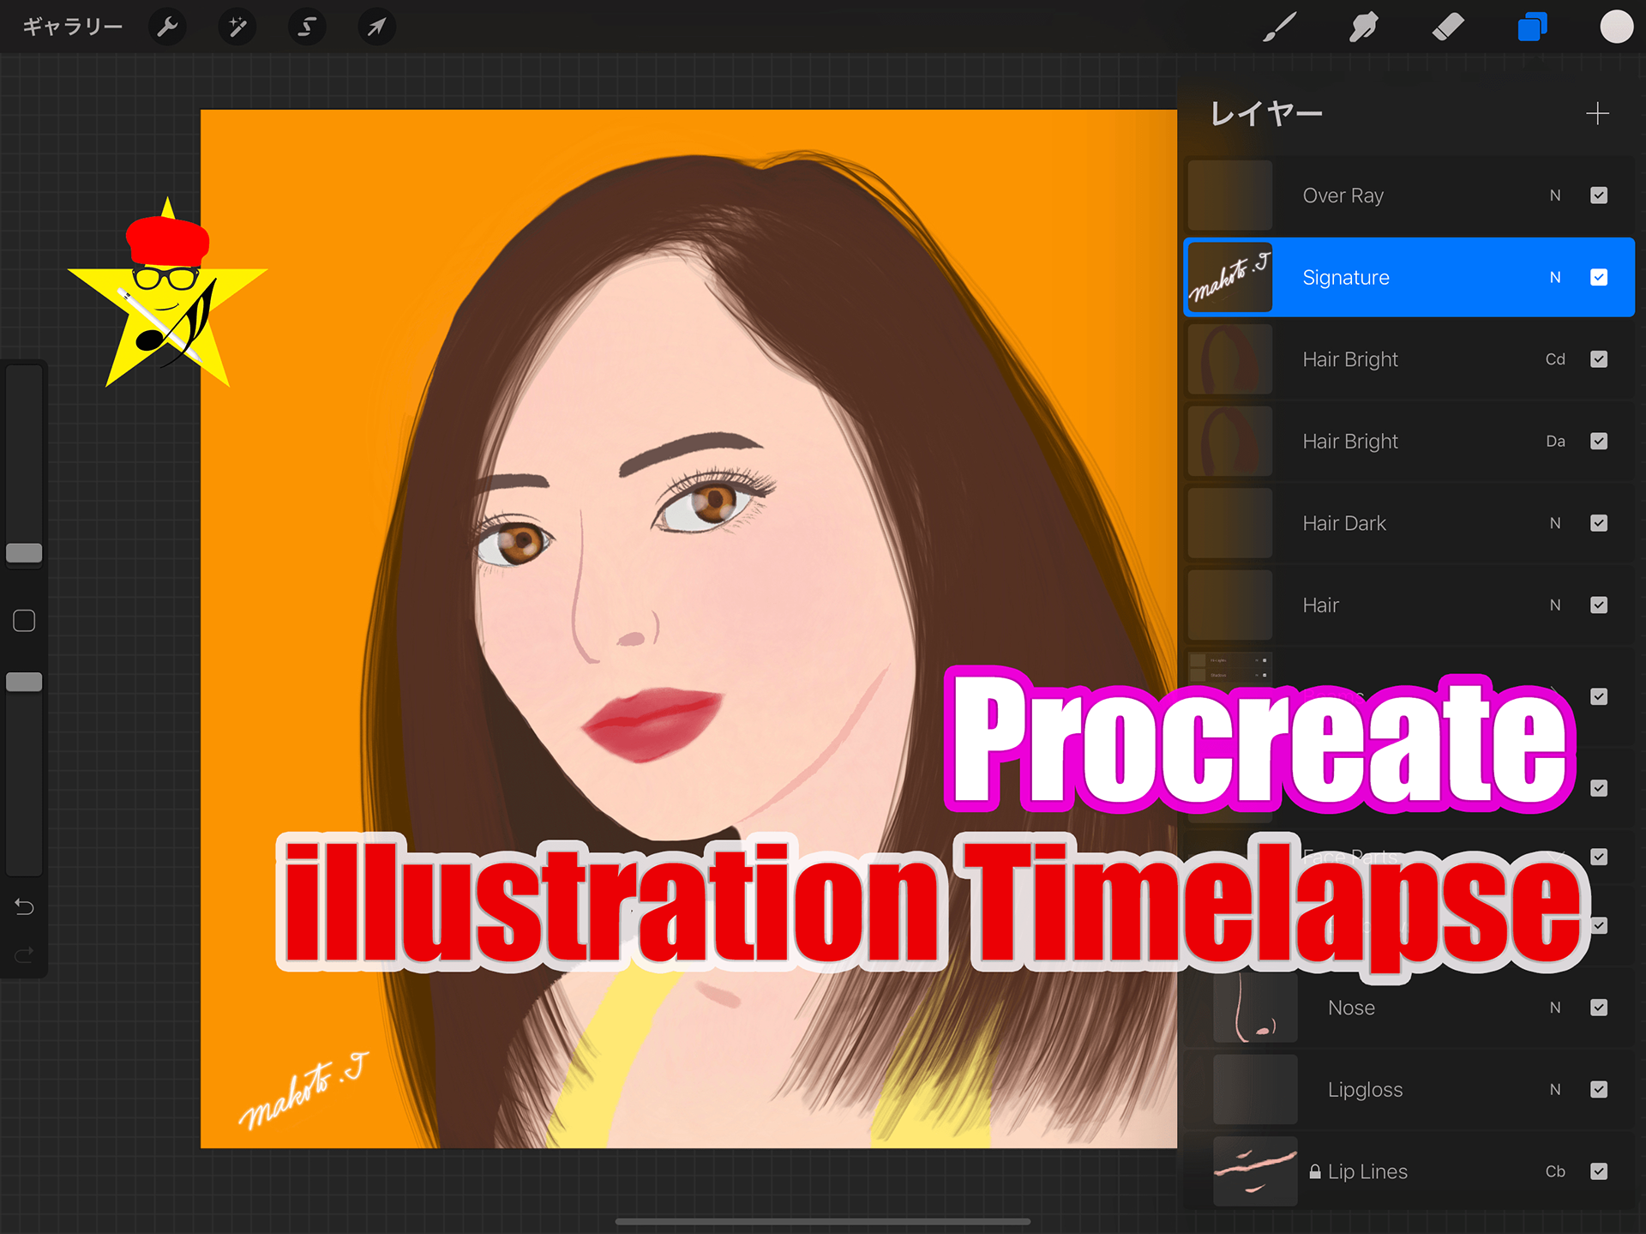Open blend mode Da of Hair Bright
This screenshot has width=1646, height=1234.
click(x=1555, y=441)
